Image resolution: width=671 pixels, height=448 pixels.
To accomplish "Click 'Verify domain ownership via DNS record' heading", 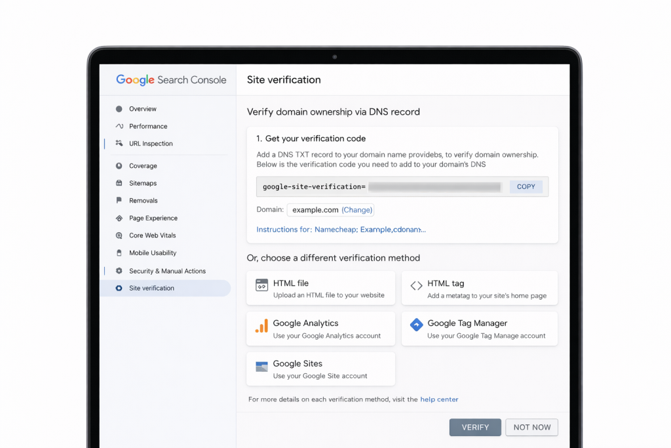I will click(334, 112).
